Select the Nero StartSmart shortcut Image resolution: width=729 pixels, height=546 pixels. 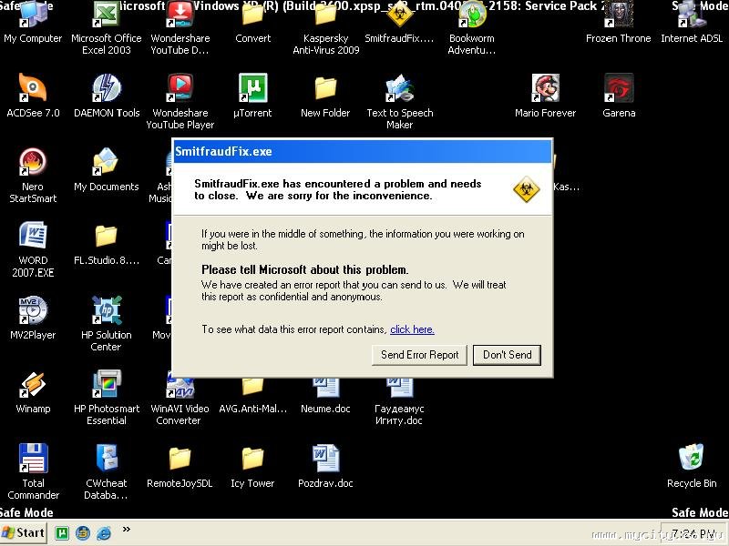point(33,176)
